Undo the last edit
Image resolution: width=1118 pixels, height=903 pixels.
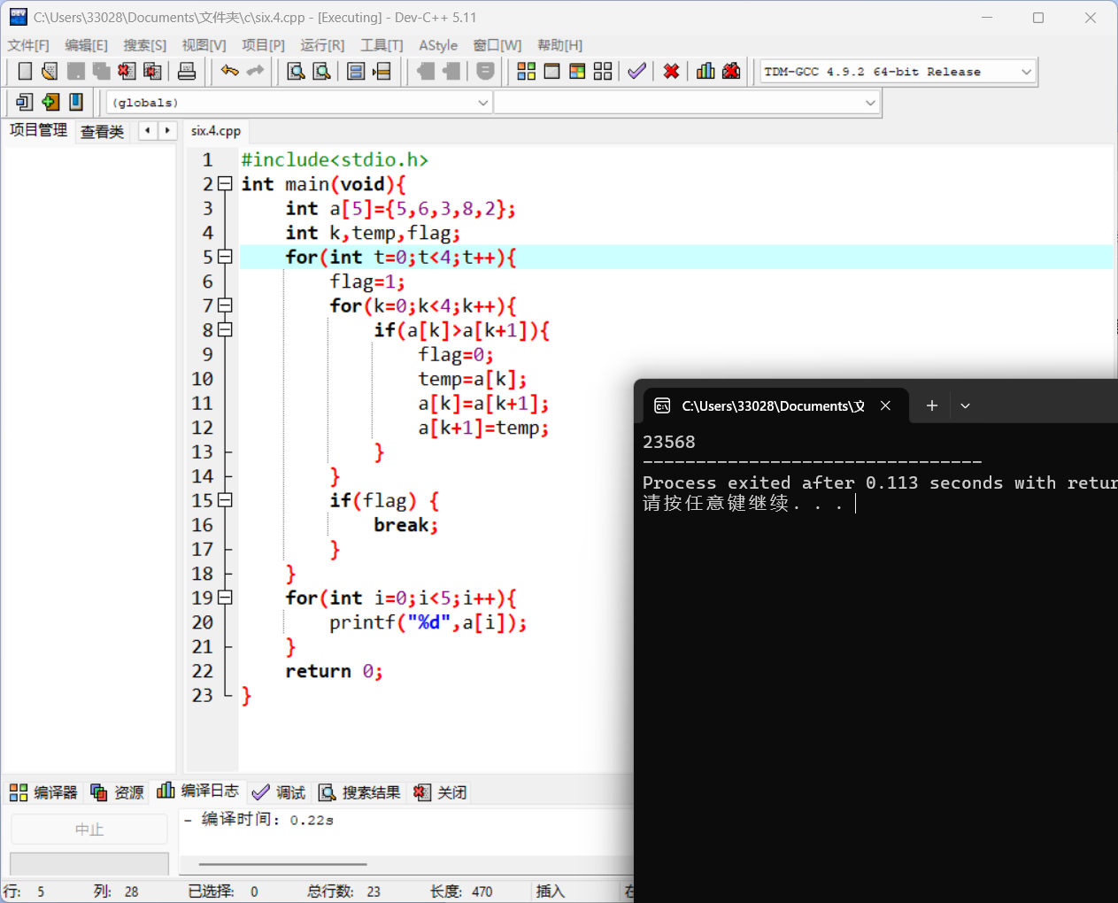[230, 71]
